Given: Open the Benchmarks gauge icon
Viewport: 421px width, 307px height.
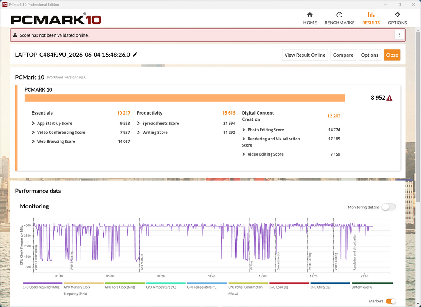Looking at the screenshot, I should [339, 14].
